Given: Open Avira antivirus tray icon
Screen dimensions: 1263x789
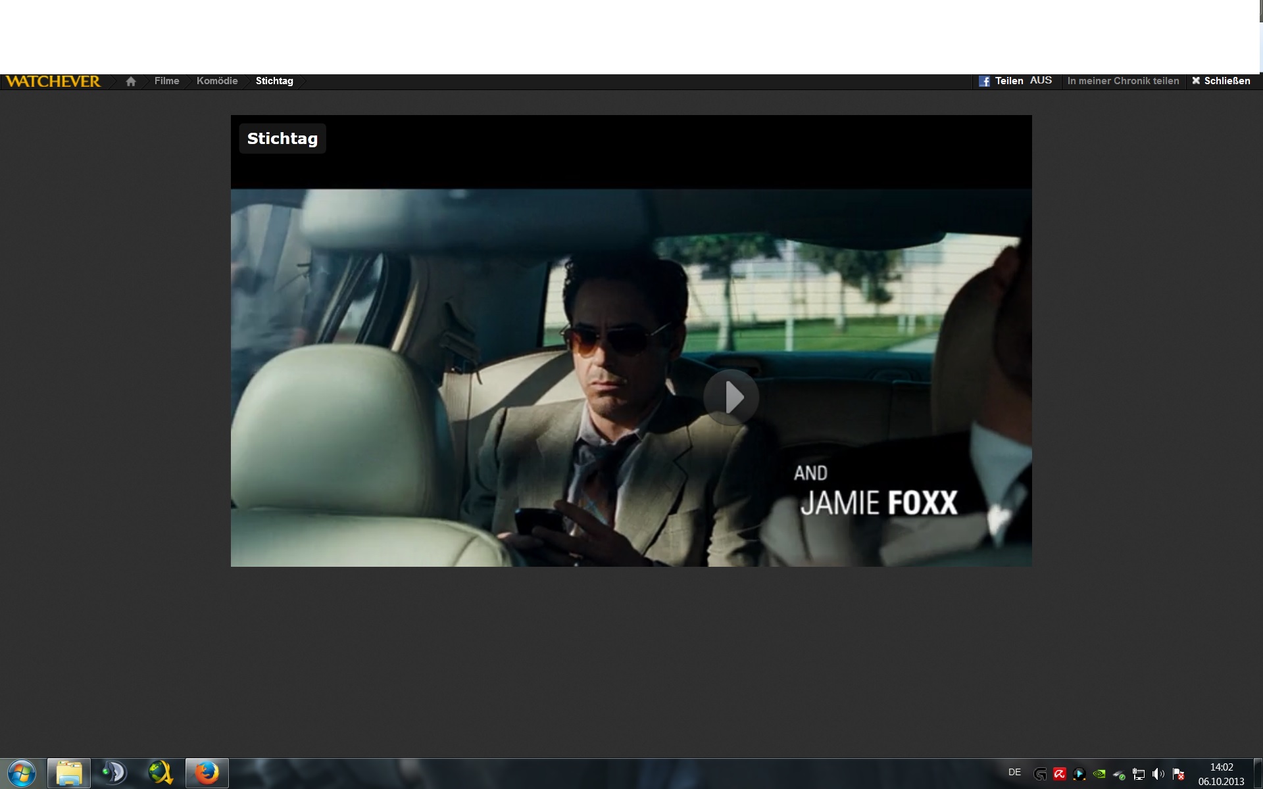Looking at the screenshot, I should tap(1060, 774).
